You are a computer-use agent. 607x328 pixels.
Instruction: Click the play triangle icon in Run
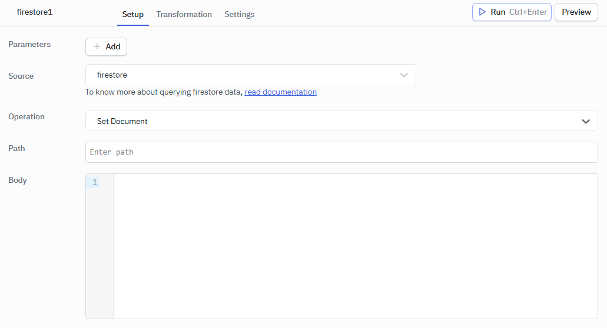482,12
